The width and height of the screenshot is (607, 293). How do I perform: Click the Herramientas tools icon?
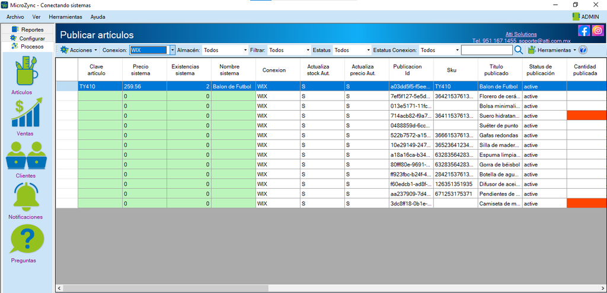[532, 50]
